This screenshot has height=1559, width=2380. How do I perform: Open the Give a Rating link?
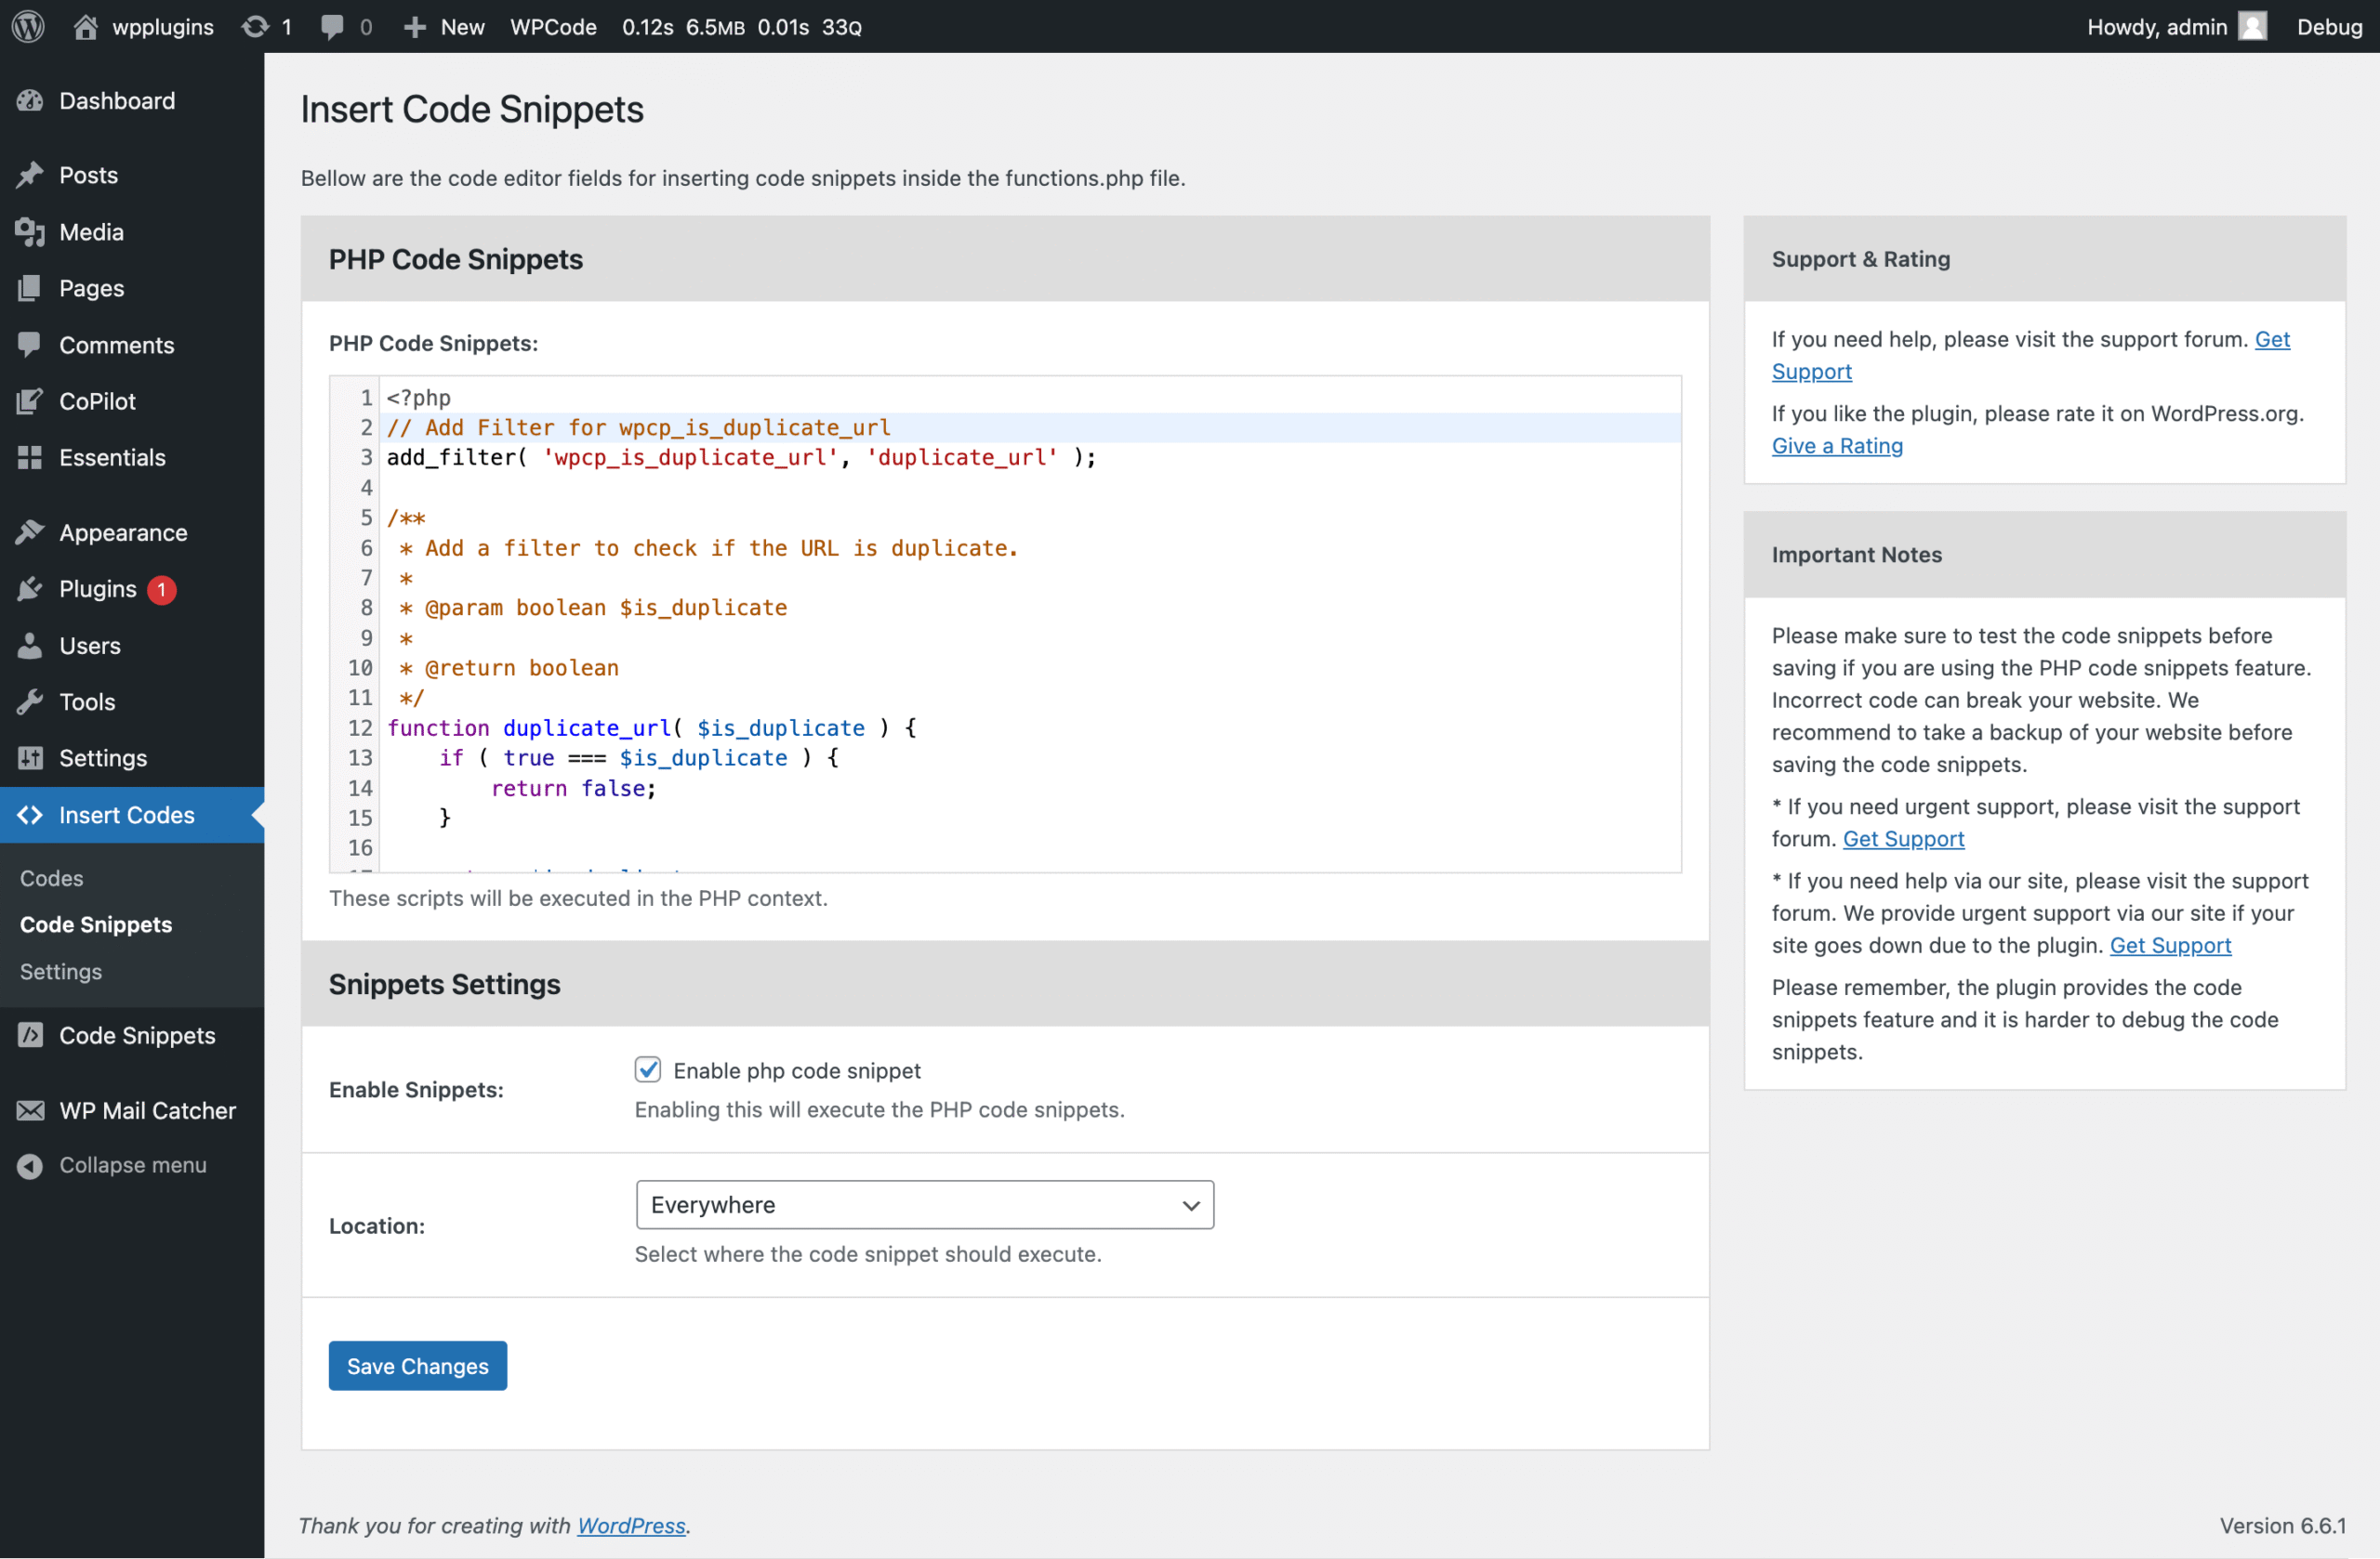tap(1837, 446)
